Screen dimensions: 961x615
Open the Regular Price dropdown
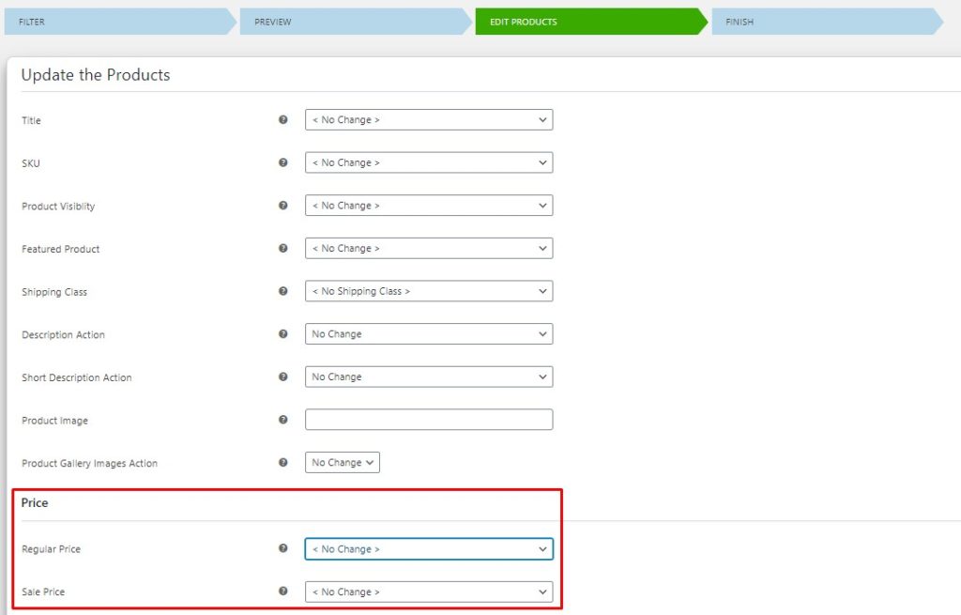click(x=429, y=548)
